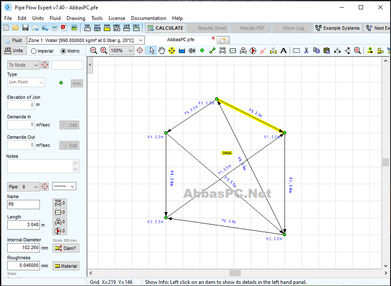Click the Material button
Screen dimensions: 391x286
pyautogui.click(x=66, y=266)
